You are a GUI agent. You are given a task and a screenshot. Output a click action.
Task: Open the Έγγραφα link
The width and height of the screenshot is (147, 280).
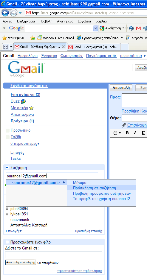coord(49,56)
